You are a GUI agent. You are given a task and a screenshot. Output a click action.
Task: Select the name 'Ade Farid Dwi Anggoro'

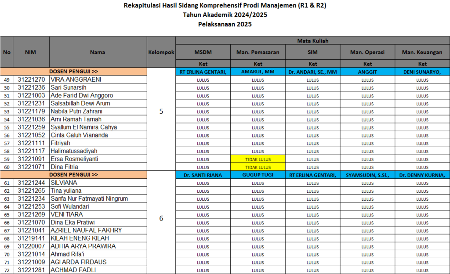tap(82, 95)
